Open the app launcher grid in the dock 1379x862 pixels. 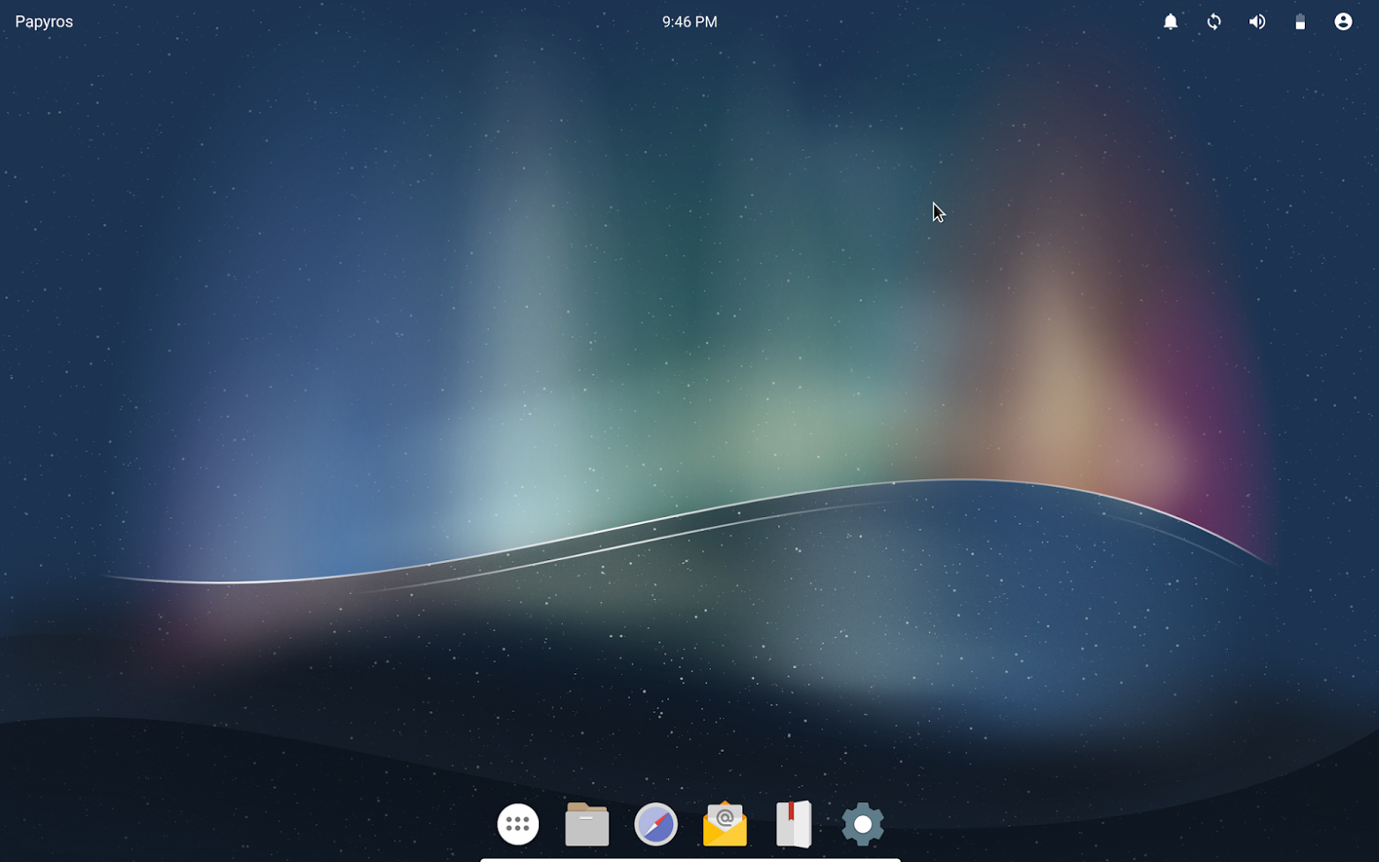point(518,824)
